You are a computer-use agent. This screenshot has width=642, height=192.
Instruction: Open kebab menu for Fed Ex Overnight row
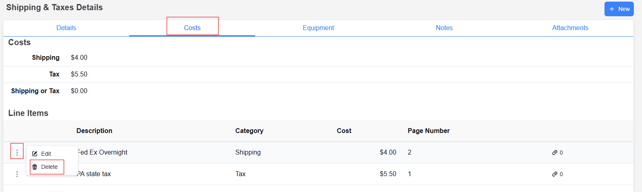[17, 153]
